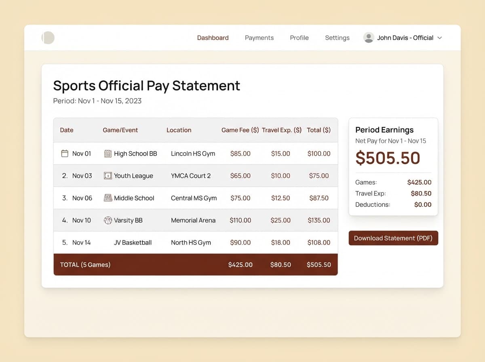Click the icon next to Middle School
The height and width of the screenshot is (362, 485).
coord(108,198)
